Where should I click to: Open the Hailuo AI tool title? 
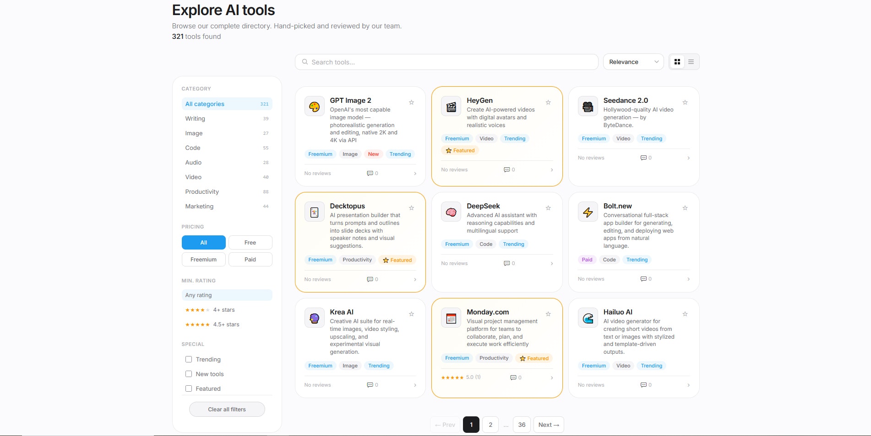[x=618, y=312]
